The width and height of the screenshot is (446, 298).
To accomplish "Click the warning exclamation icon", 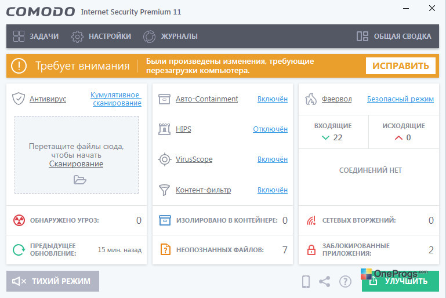I will click(x=19, y=66).
